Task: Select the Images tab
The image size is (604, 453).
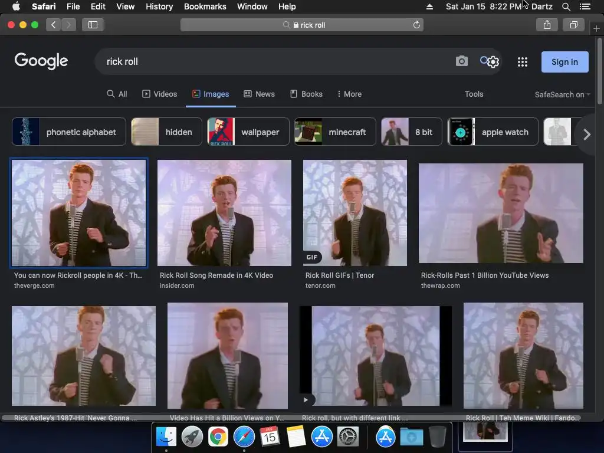Action: click(211, 94)
